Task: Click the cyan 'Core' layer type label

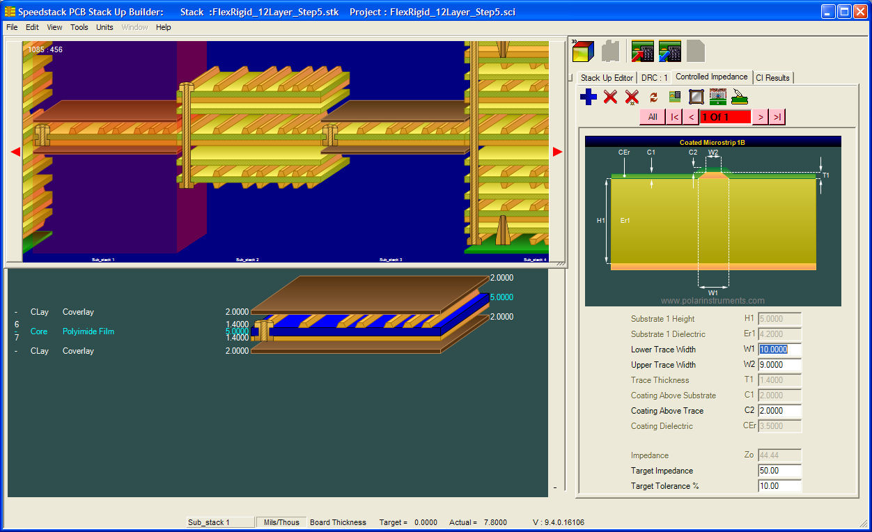Action: pyautogui.click(x=39, y=331)
